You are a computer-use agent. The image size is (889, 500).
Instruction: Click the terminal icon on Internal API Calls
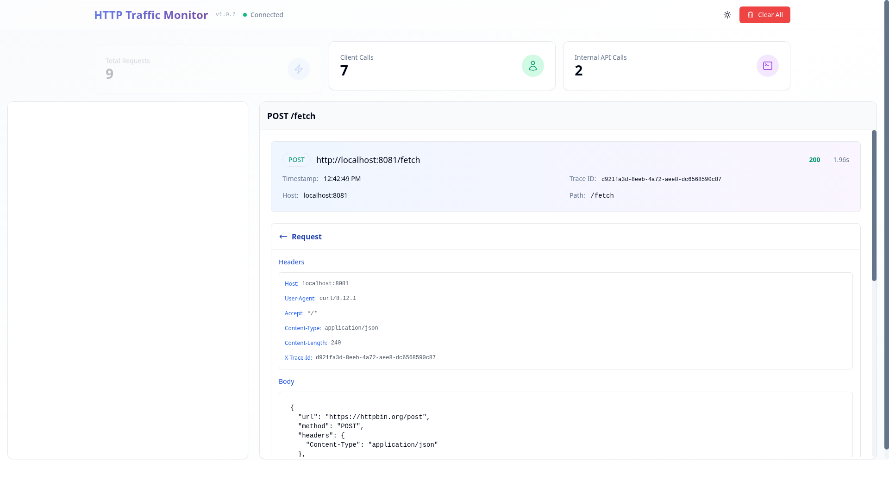pos(768,66)
